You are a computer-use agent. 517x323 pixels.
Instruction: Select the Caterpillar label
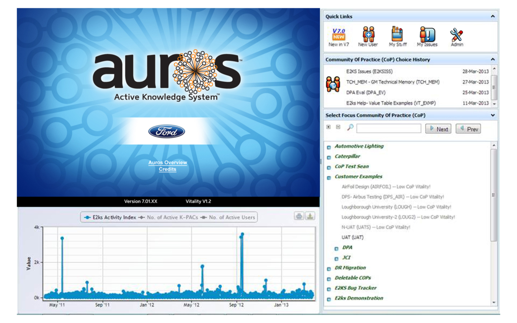348,156
